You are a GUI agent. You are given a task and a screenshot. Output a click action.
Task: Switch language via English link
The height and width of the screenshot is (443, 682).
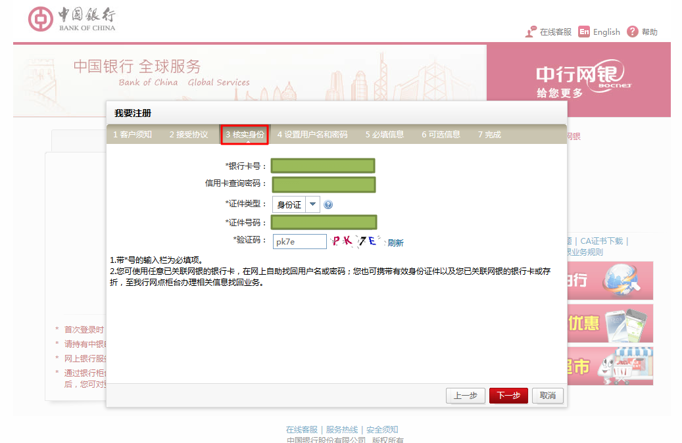[x=606, y=32]
